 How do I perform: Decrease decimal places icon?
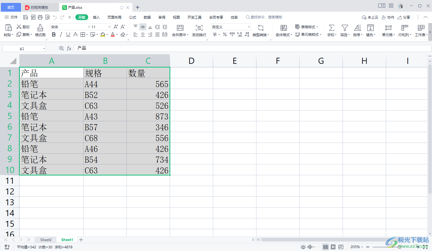pyautogui.click(x=247, y=34)
